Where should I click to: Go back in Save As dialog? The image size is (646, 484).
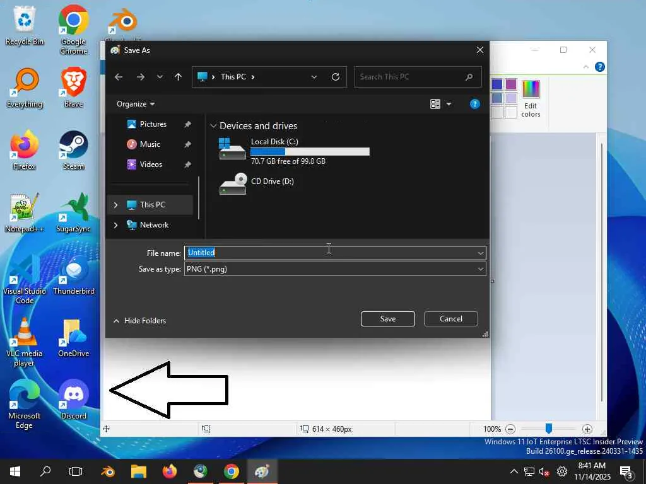[119, 77]
